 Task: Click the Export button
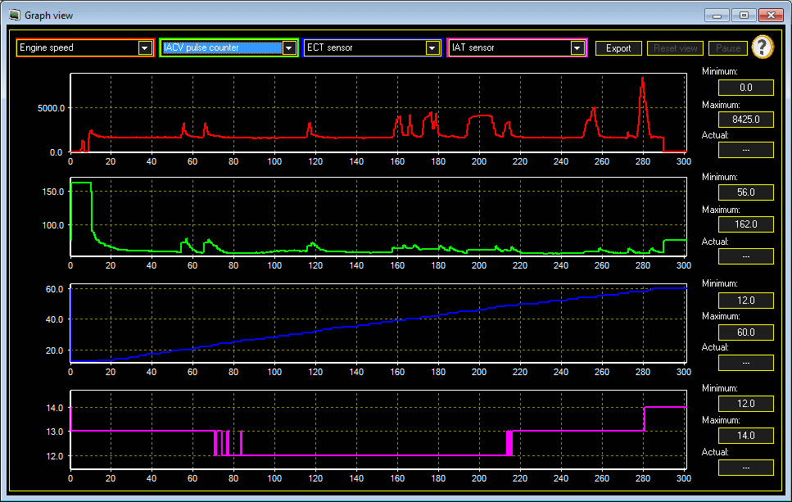tap(618, 48)
